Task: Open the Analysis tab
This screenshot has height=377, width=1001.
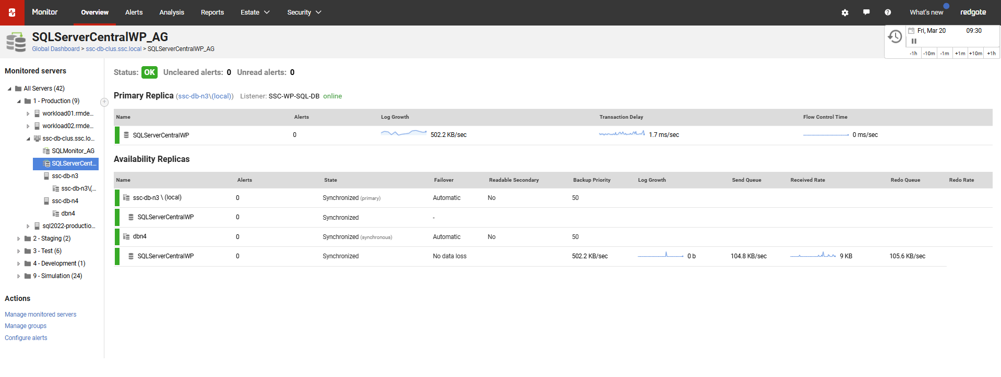Action: click(x=172, y=12)
